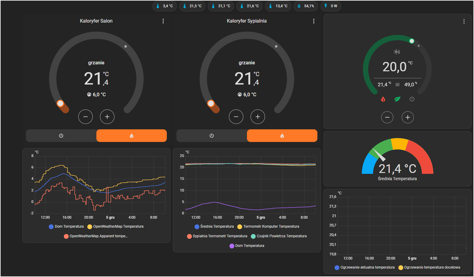Screen dimensions: 474x277
Task: Open Kaloryfer Salon three-dot menu
Action: point(163,21)
